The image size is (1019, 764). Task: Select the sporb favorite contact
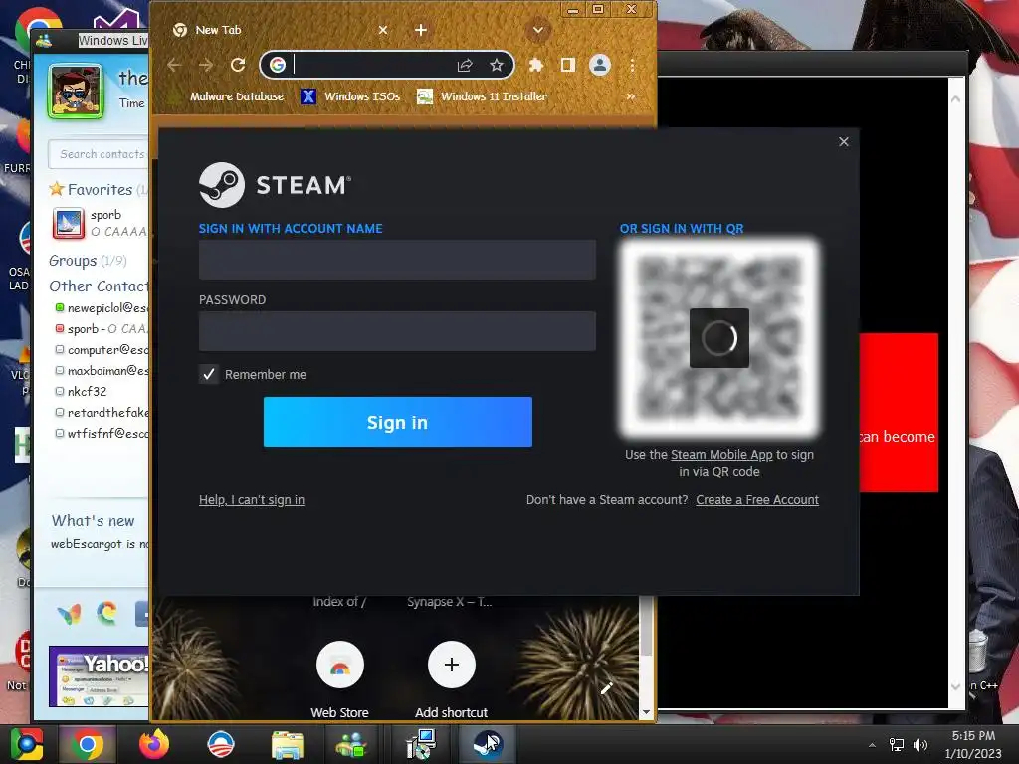tap(101, 223)
